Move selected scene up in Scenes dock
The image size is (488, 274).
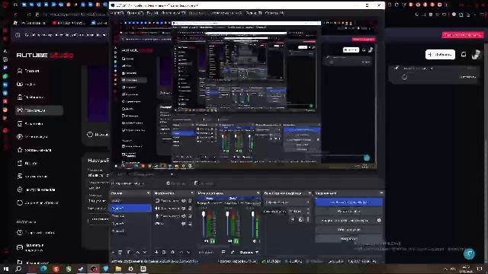click(x=137, y=252)
